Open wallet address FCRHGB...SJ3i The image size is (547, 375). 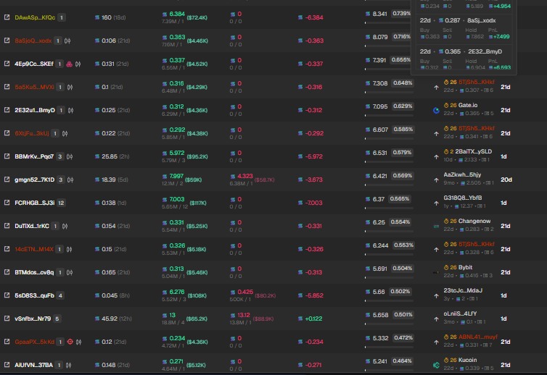coord(35,203)
